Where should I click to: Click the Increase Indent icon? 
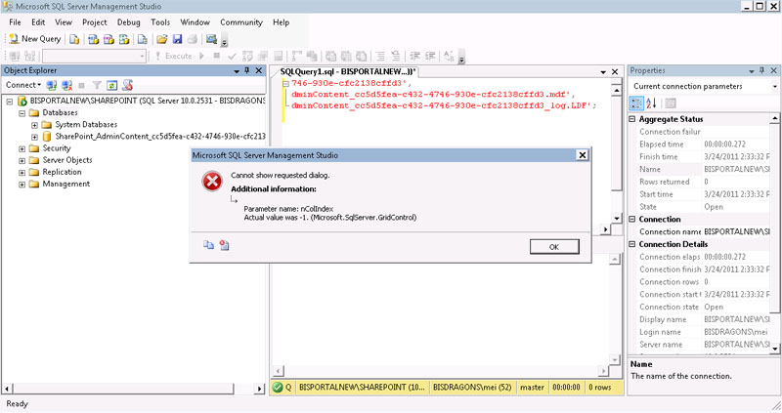pos(430,56)
